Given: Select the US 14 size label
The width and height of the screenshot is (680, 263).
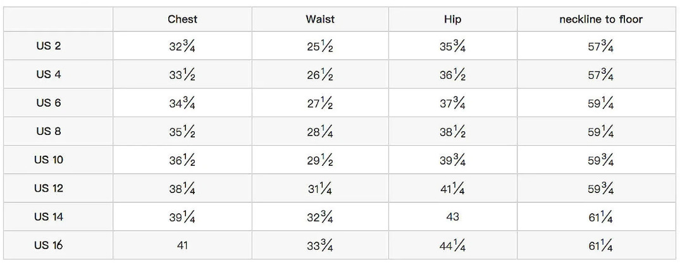Looking at the screenshot, I should click(x=49, y=216).
